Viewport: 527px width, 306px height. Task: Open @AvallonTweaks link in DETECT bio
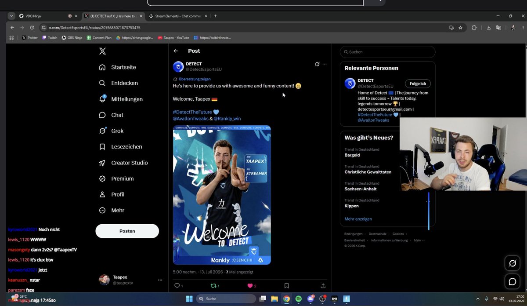point(373,120)
